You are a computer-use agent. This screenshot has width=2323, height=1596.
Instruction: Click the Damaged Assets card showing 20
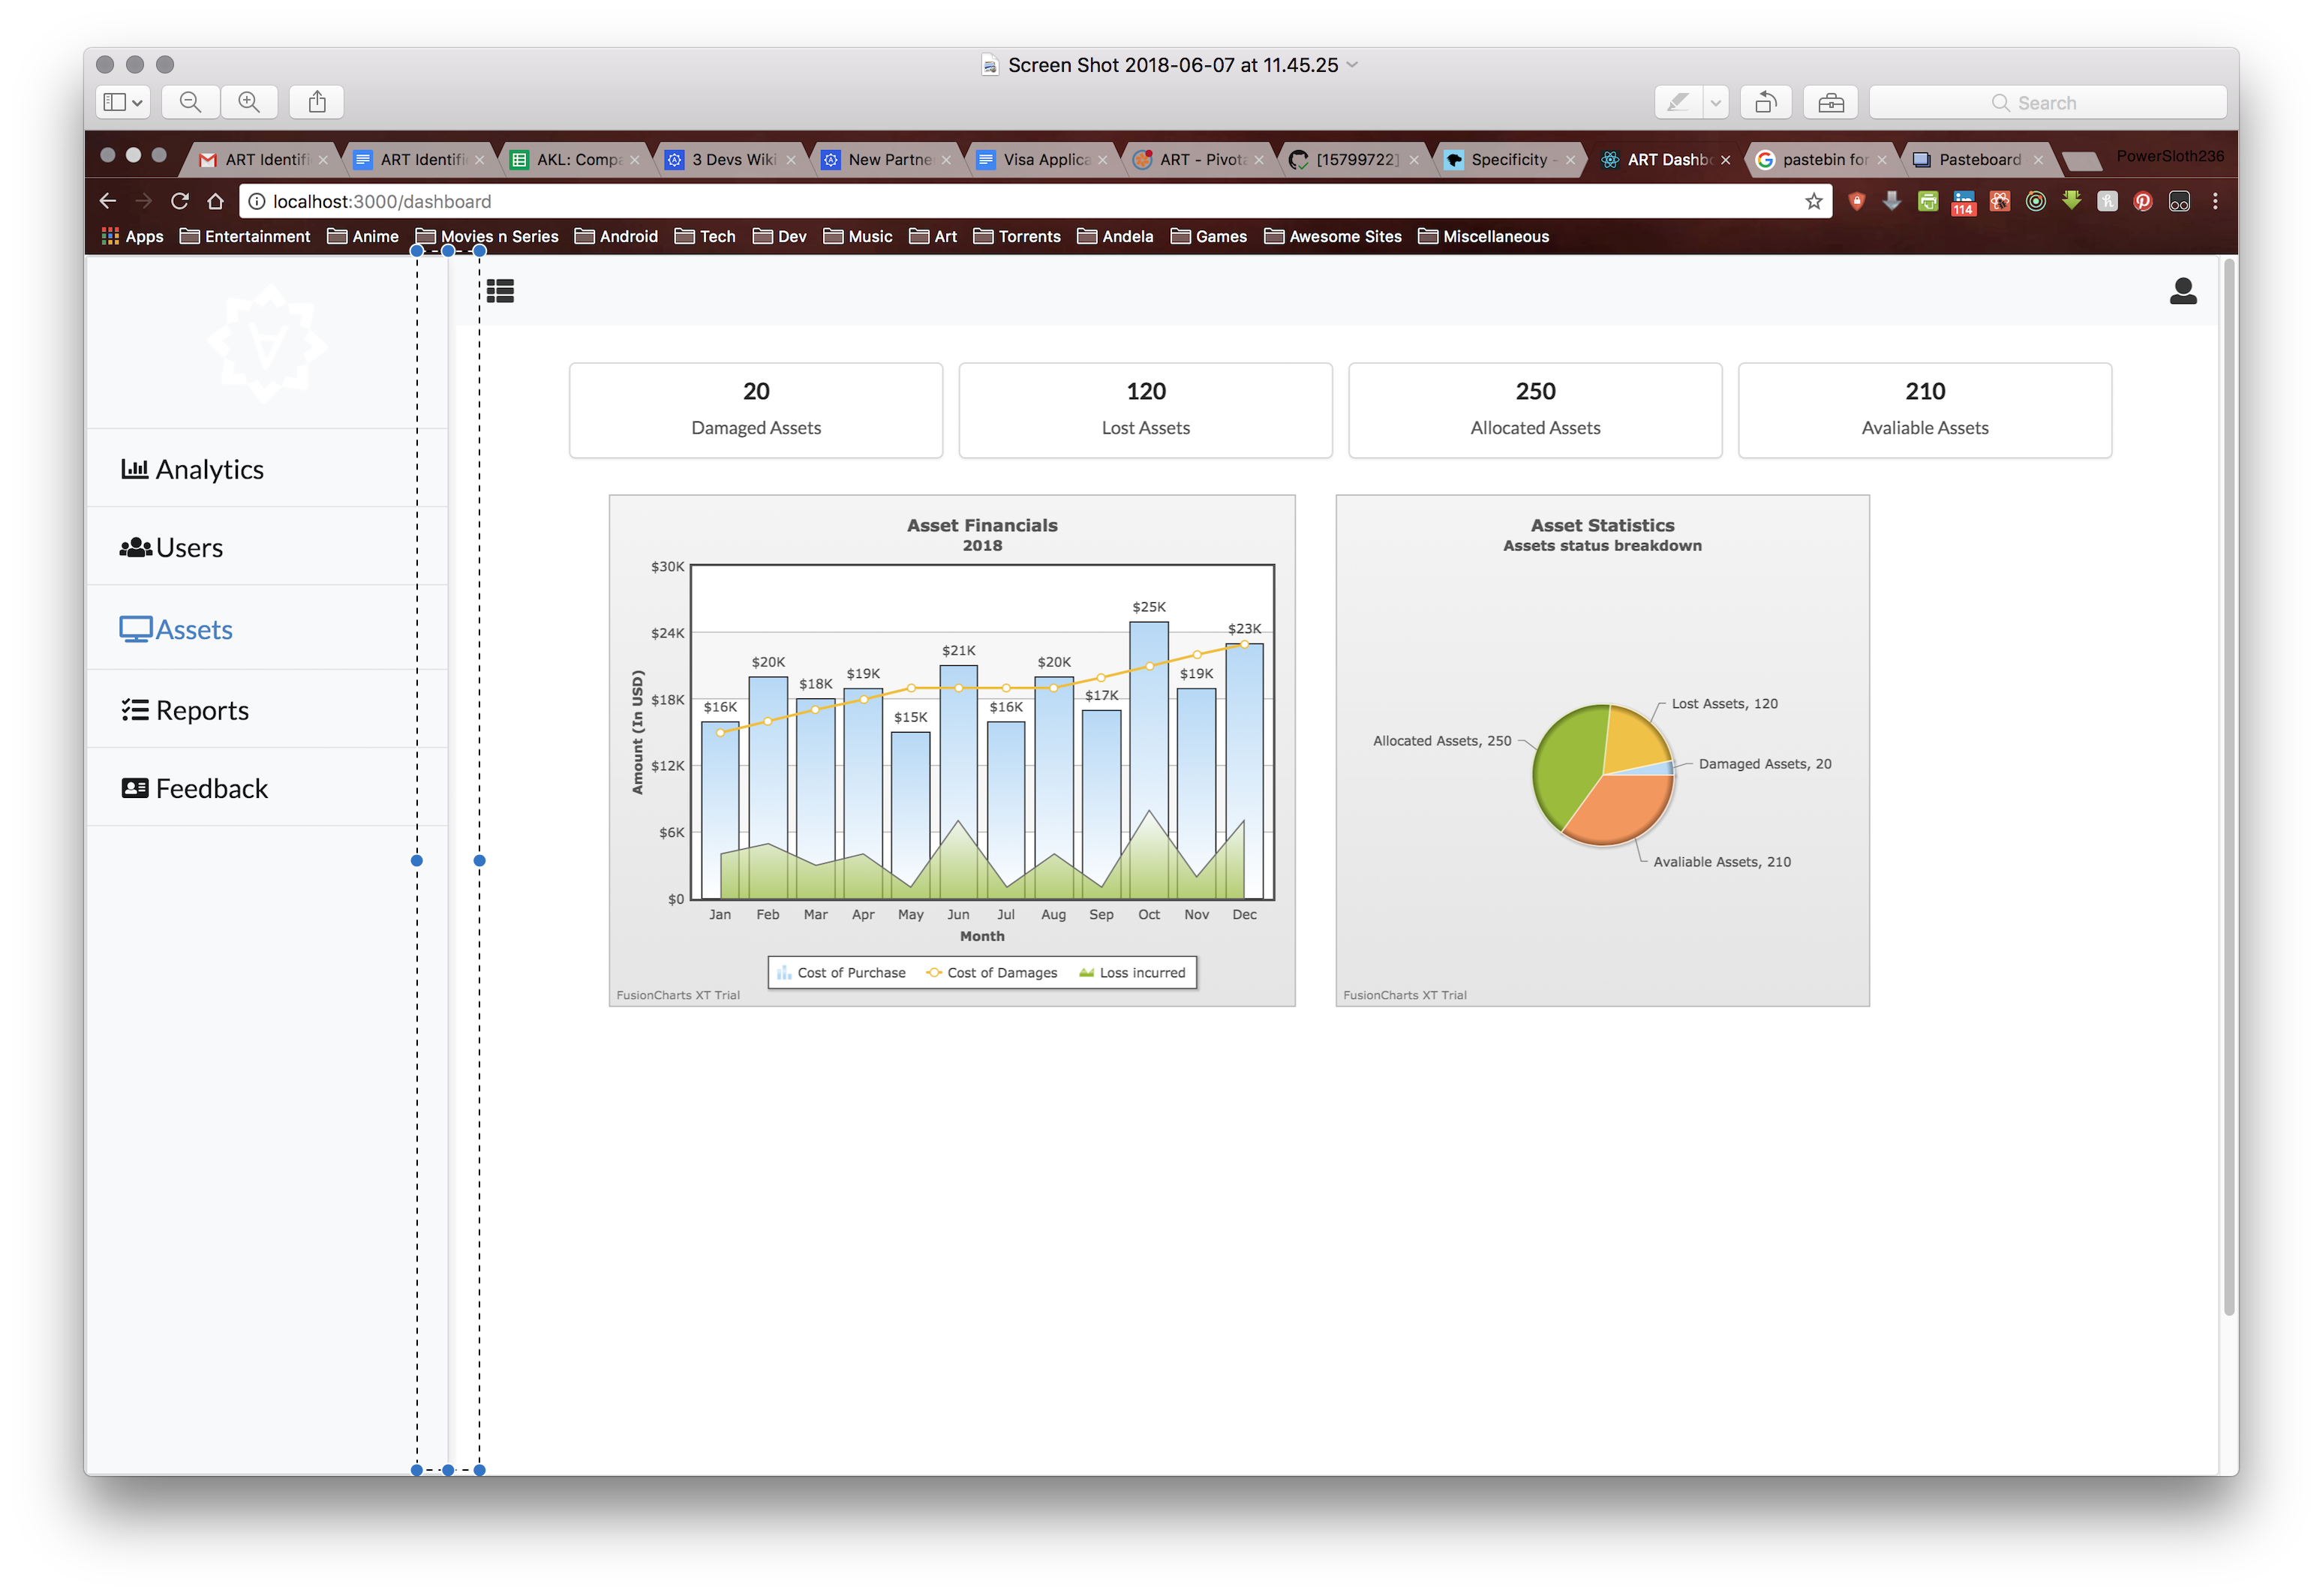(x=756, y=410)
